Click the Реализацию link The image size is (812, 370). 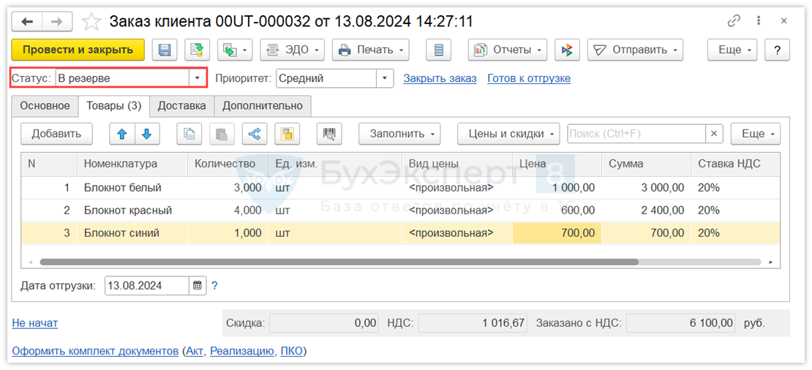pos(241,352)
